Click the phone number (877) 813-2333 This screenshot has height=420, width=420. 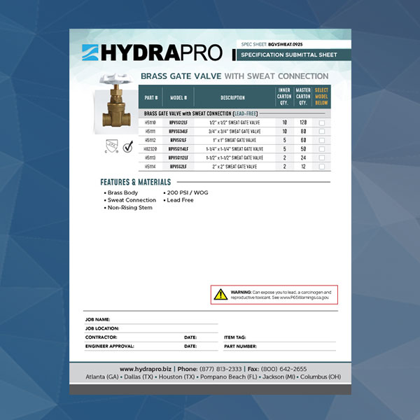[x=220, y=369]
